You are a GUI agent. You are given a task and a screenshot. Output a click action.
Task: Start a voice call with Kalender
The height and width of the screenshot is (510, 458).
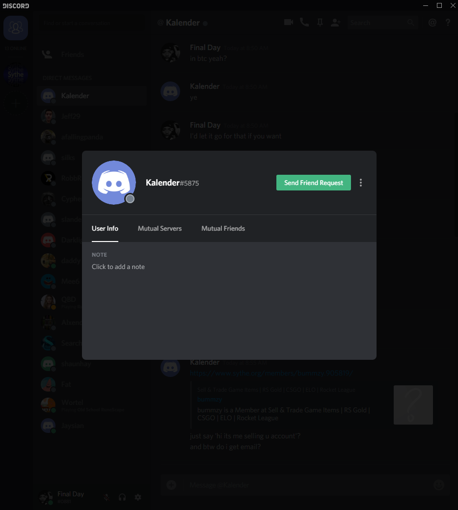(x=304, y=23)
